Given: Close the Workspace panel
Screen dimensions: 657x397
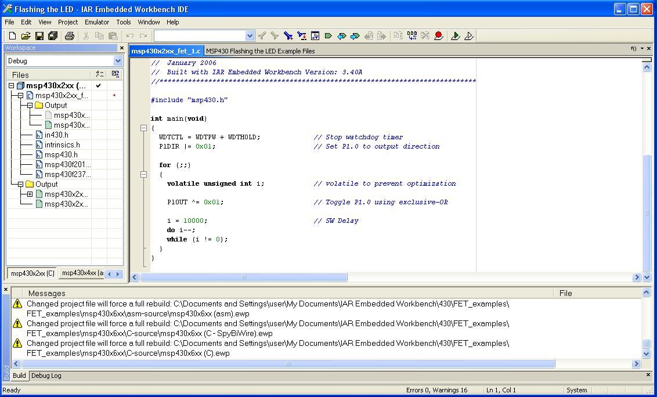Looking at the screenshot, I should click(122, 48).
